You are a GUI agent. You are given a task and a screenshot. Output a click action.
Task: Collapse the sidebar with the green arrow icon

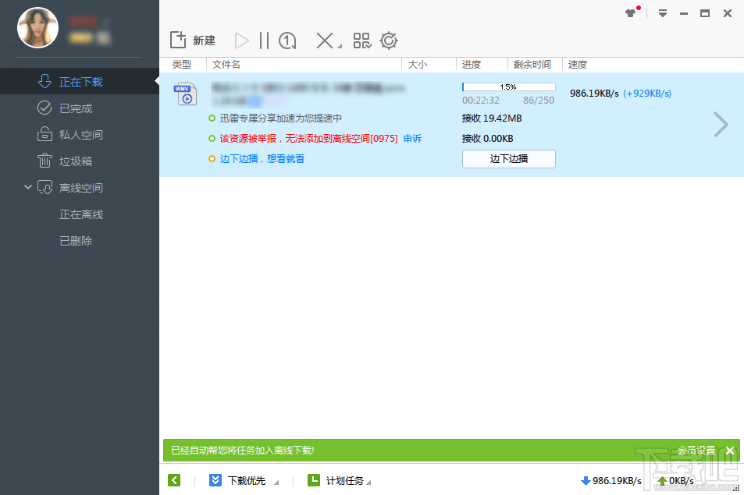point(174,480)
